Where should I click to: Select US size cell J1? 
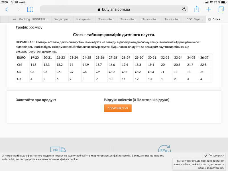(x=166, y=72)
